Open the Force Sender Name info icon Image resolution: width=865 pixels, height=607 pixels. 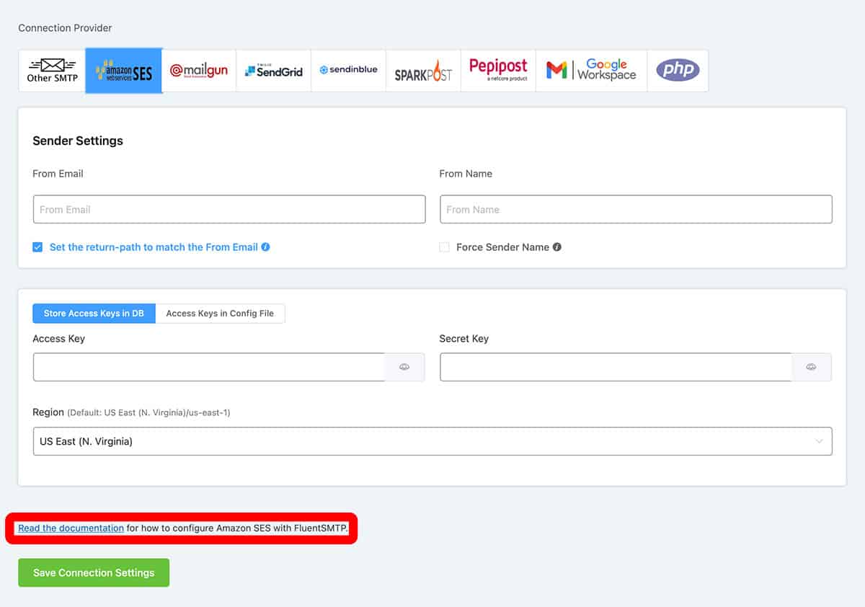[557, 247]
